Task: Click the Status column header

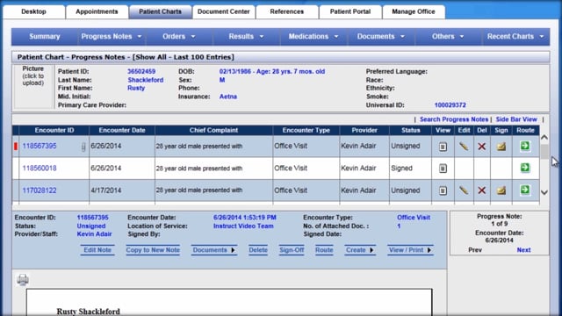Action: [x=410, y=130]
